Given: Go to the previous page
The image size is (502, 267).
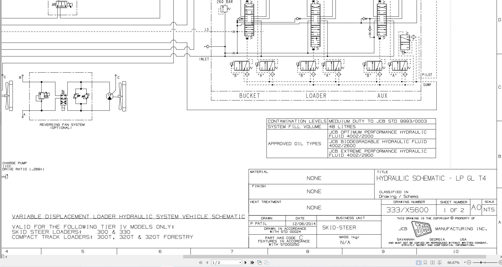Looking at the screenshot, I should coord(207,262).
